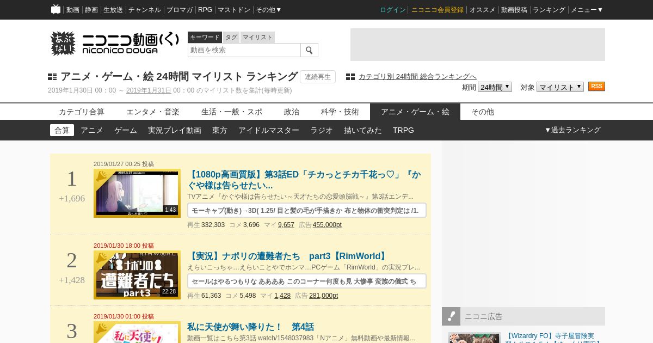
Task: Click the 2019年1月31日 date link
Action: click(149, 90)
